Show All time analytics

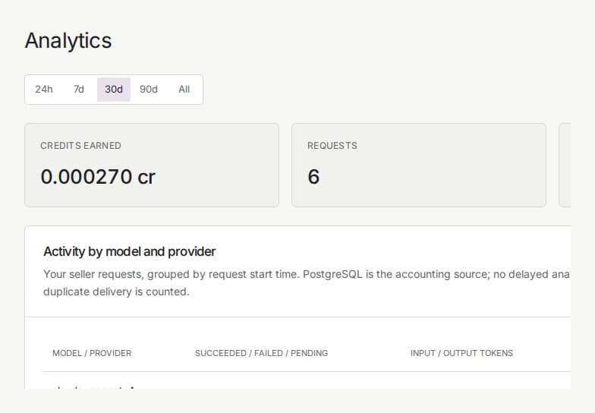184,90
